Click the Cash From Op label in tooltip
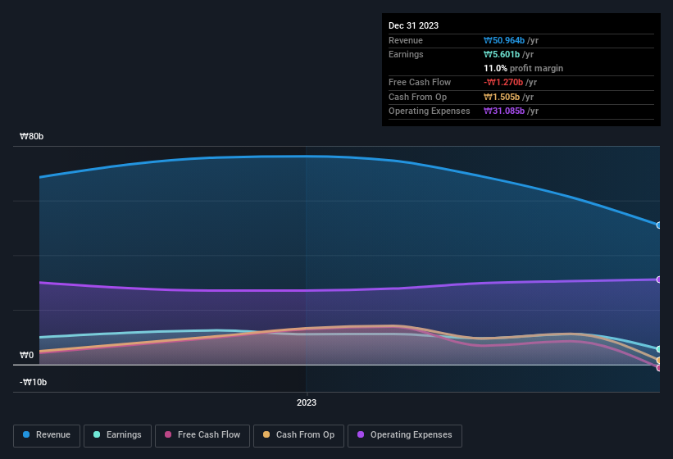The height and width of the screenshot is (459, 673). (417, 97)
